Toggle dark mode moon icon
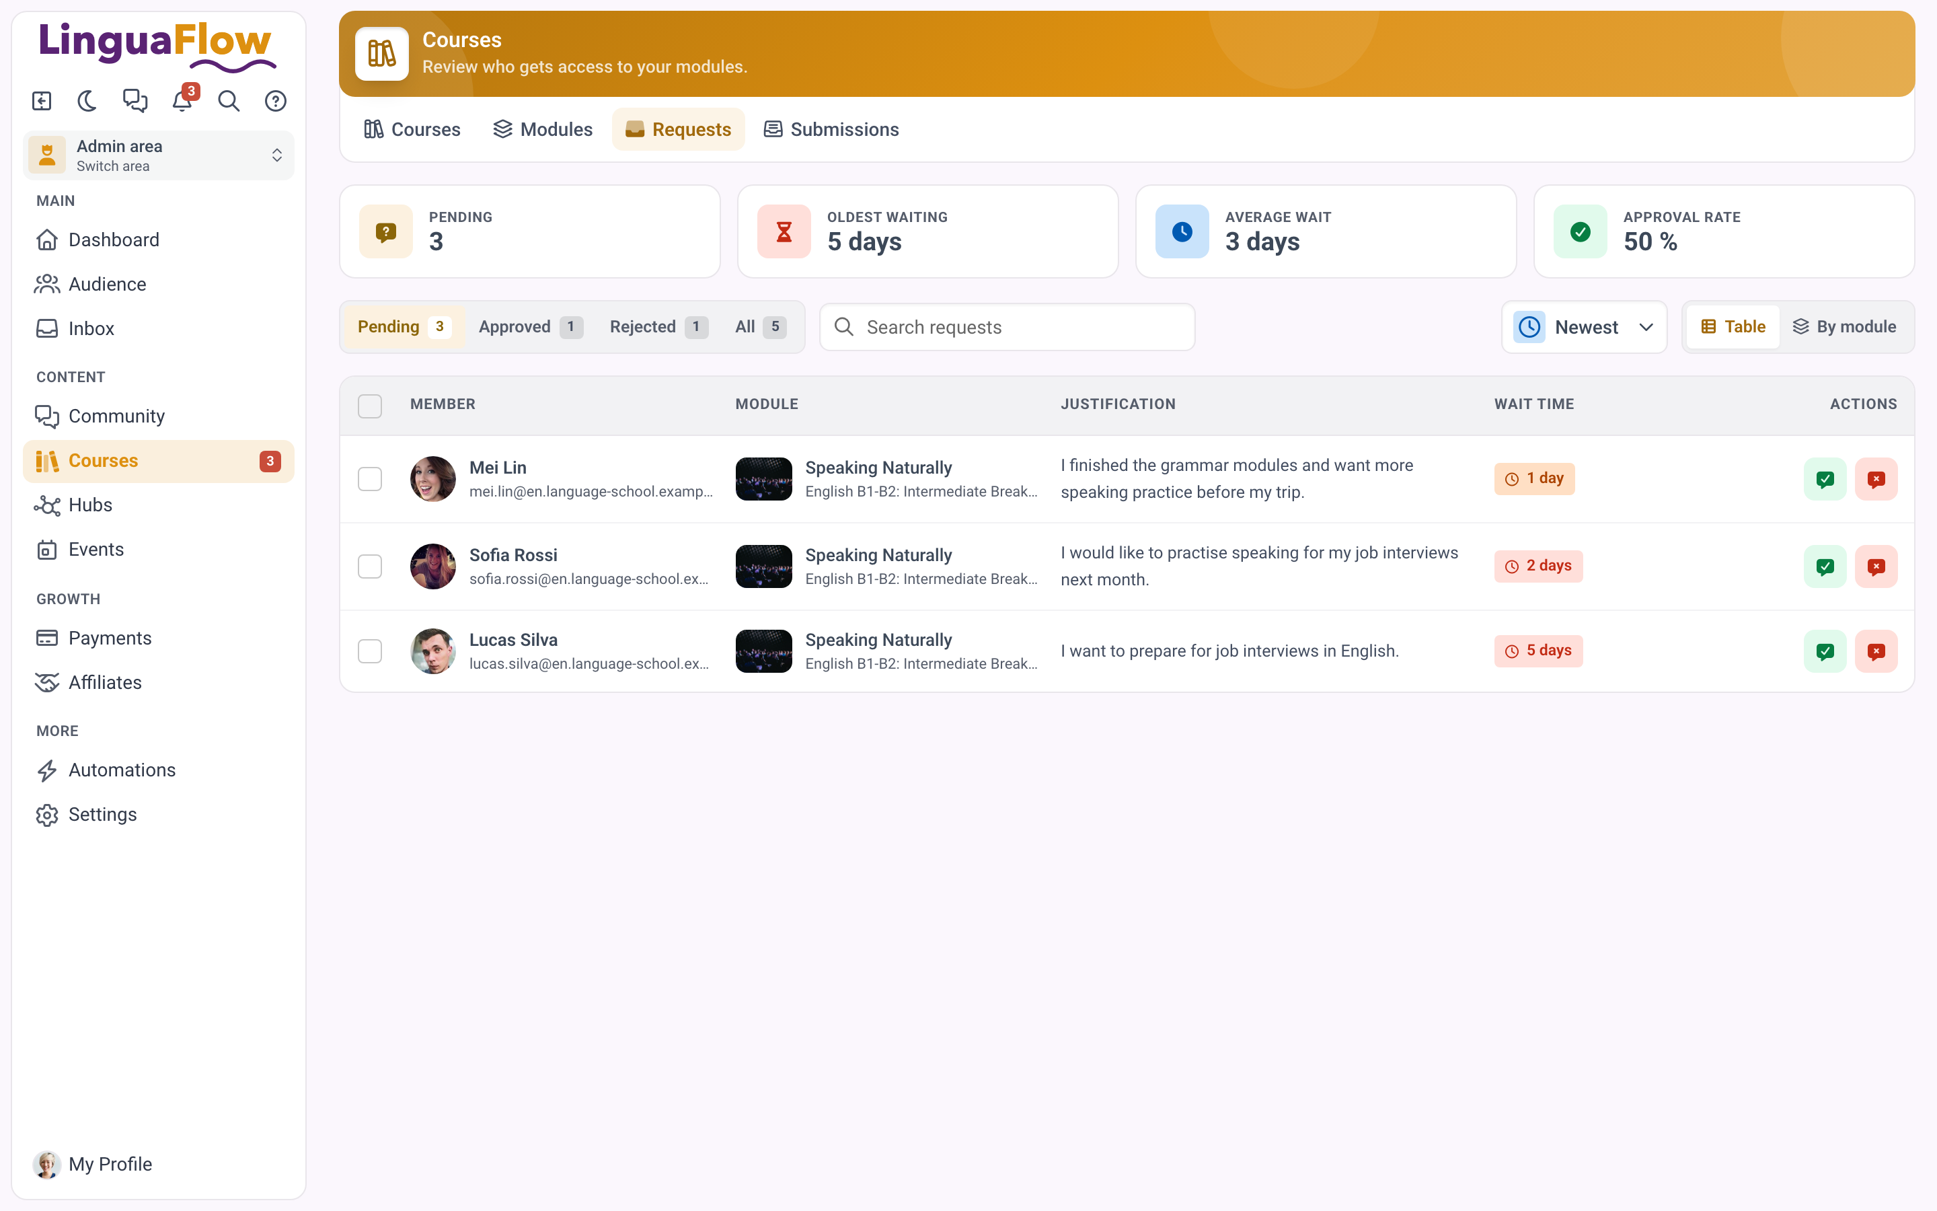The width and height of the screenshot is (1937, 1211). (x=87, y=101)
